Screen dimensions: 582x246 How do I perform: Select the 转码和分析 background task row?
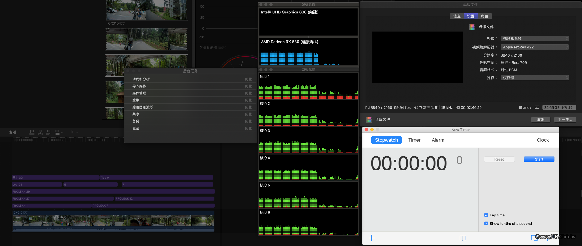(x=191, y=79)
